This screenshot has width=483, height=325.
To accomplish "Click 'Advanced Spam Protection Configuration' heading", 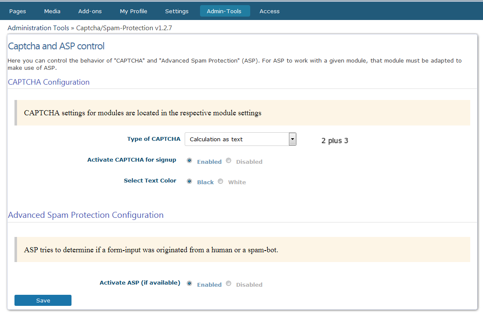I will click(86, 215).
